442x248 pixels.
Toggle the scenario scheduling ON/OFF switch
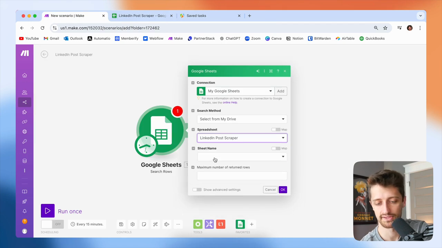(x=52, y=224)
